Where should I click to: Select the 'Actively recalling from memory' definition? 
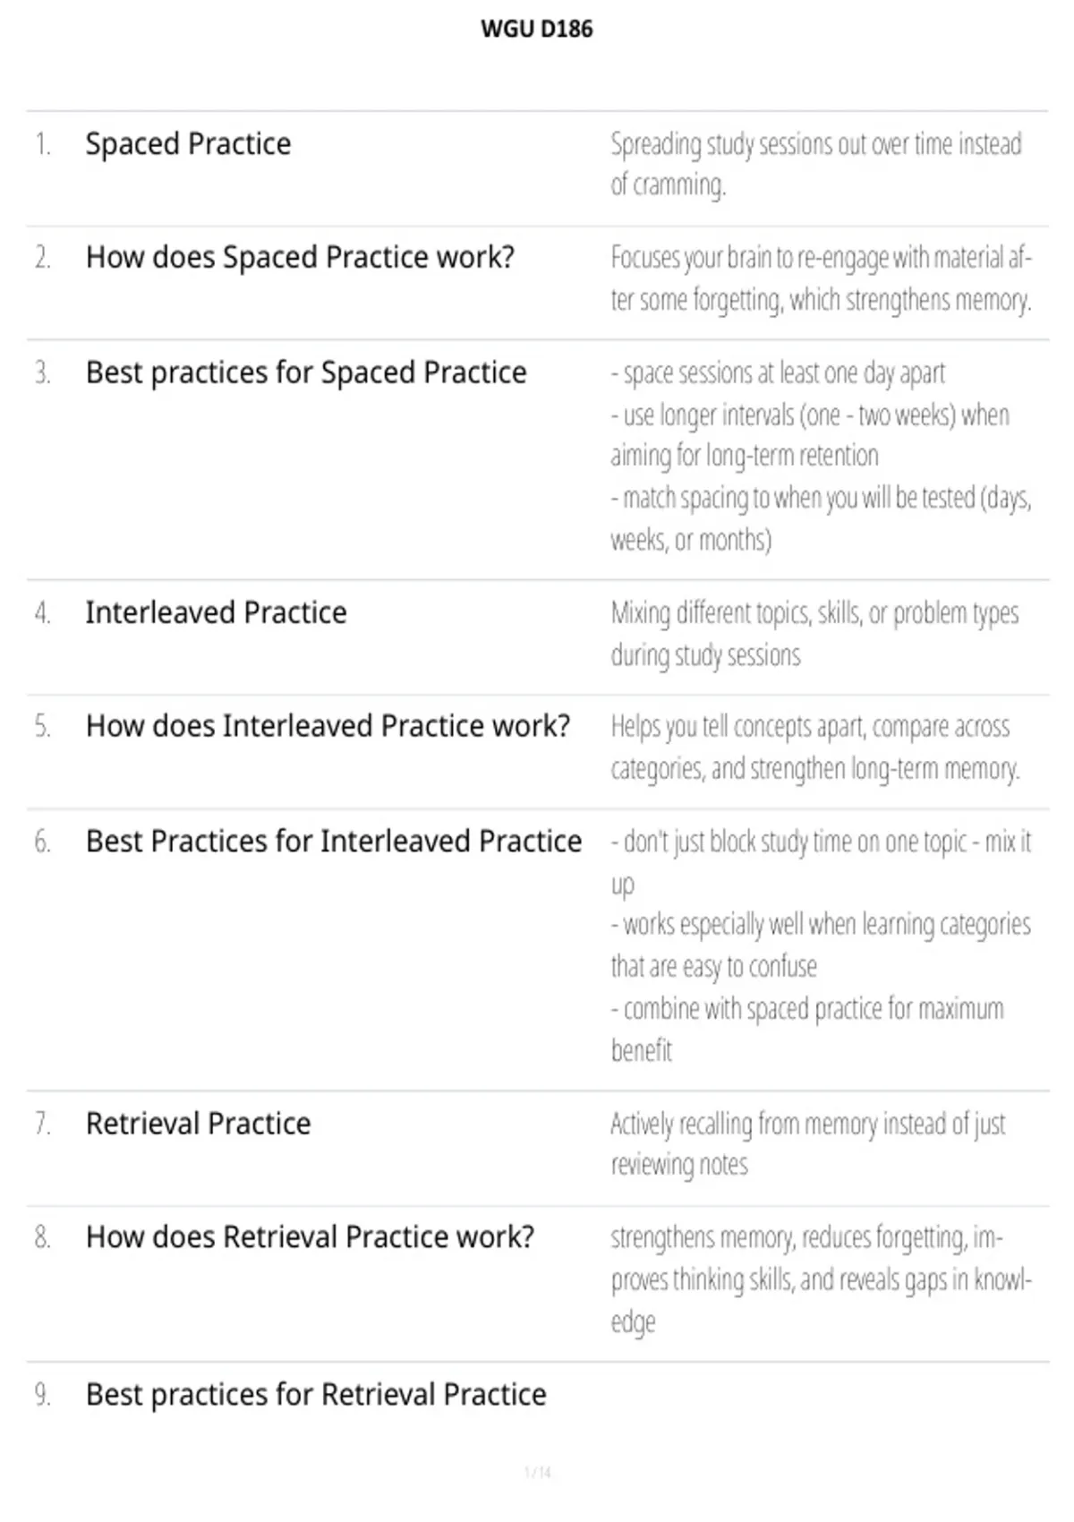click(x=808, y=1144)
